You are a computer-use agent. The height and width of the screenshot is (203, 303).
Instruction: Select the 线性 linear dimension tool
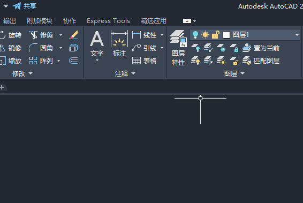click(x=144, y=35)
